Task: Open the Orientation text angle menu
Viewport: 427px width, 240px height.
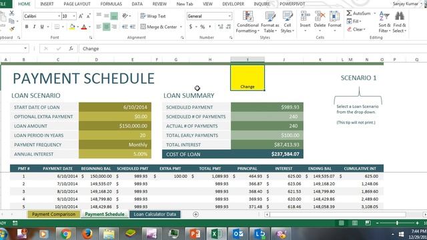Action: (x=126, y=16)
